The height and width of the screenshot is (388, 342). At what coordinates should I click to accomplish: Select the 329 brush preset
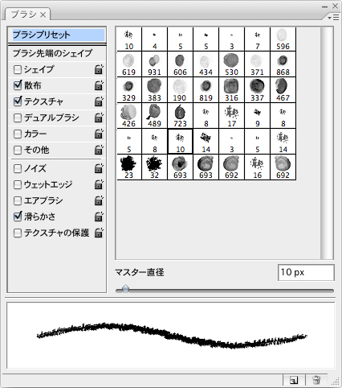[128, 90]
